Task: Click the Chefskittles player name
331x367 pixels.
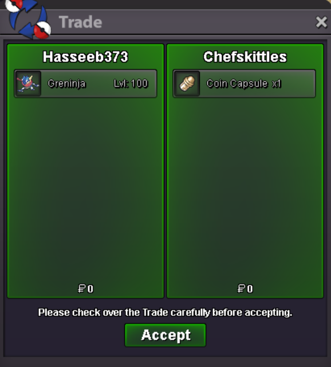Action: 245,57
